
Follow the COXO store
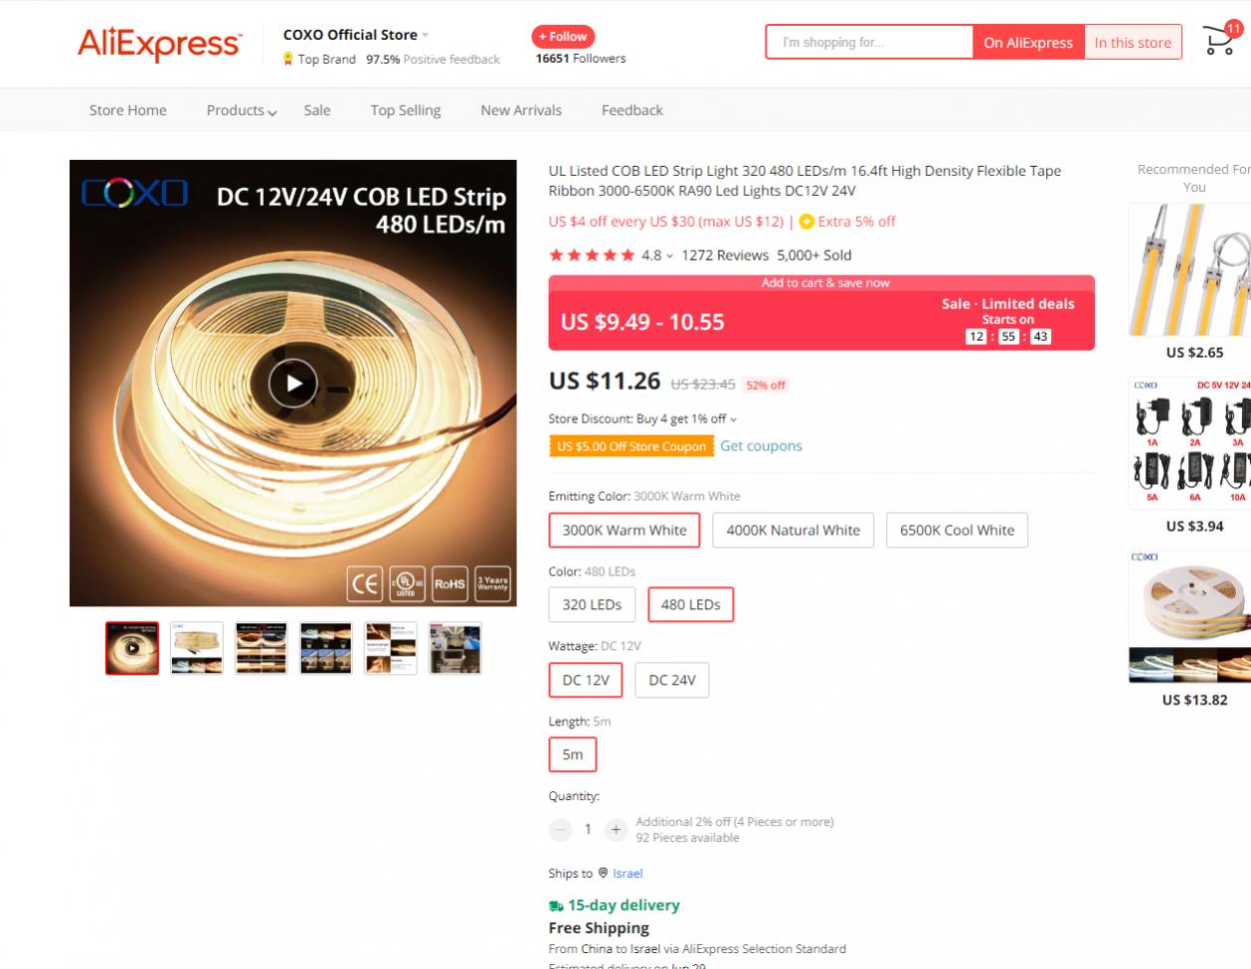click(x=563, y=37)
